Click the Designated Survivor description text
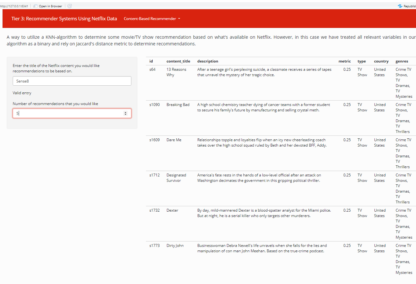 [x=259, y=178]
